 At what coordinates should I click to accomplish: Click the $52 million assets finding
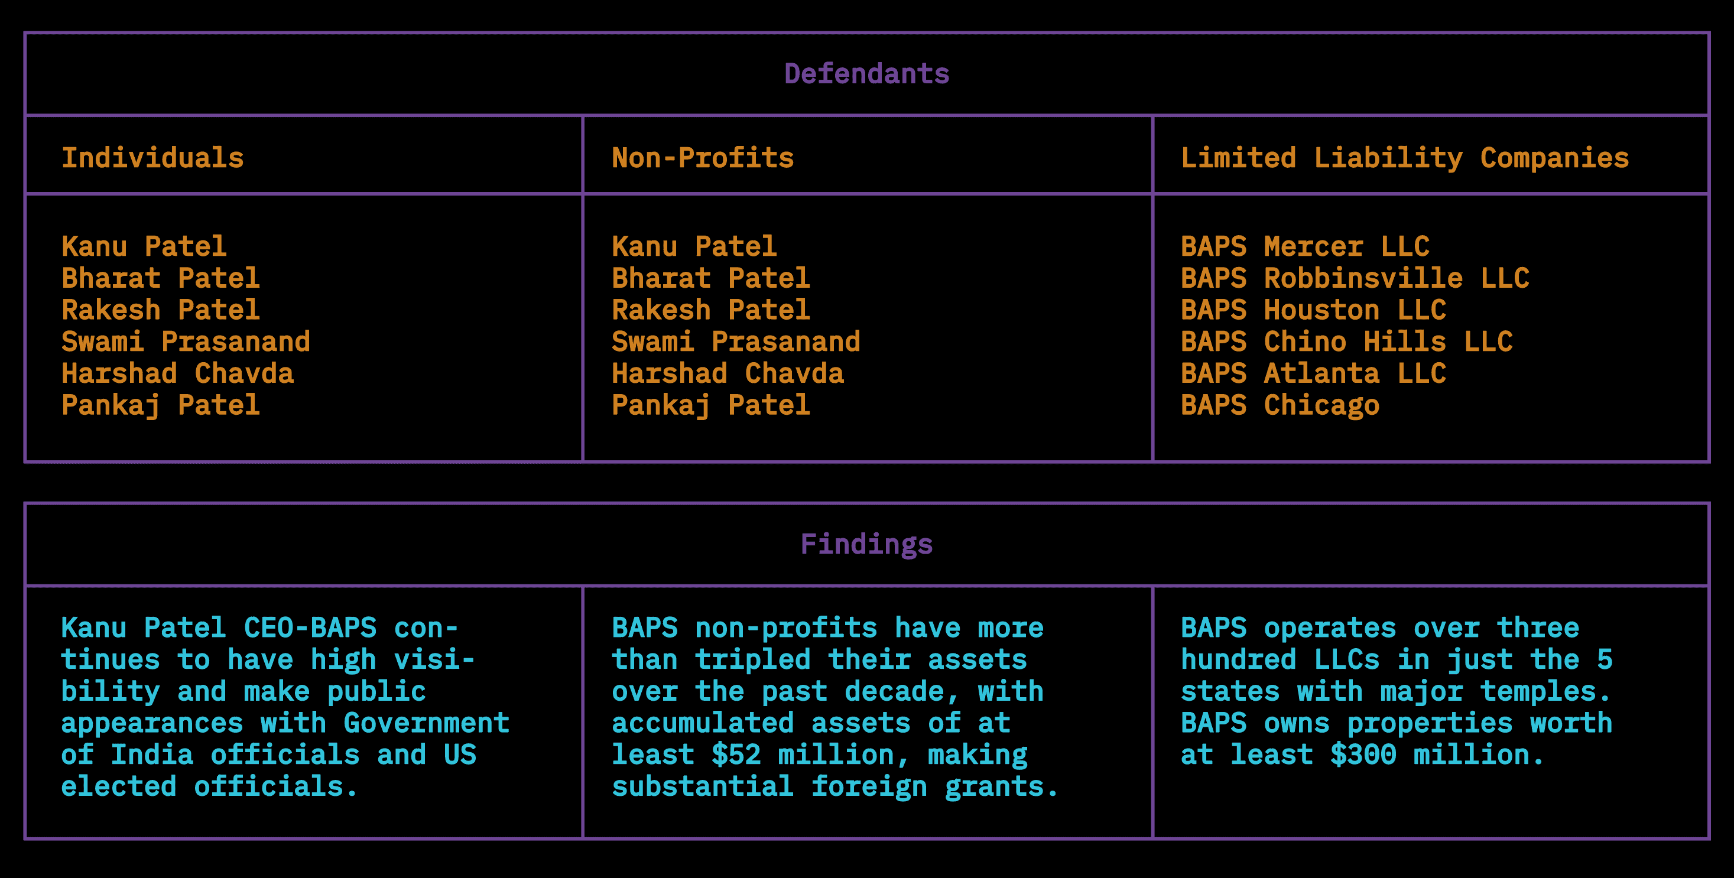point(834,707)
